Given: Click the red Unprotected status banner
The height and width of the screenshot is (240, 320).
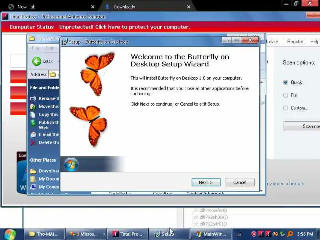Looking at the screenshot, I should 160,27.
